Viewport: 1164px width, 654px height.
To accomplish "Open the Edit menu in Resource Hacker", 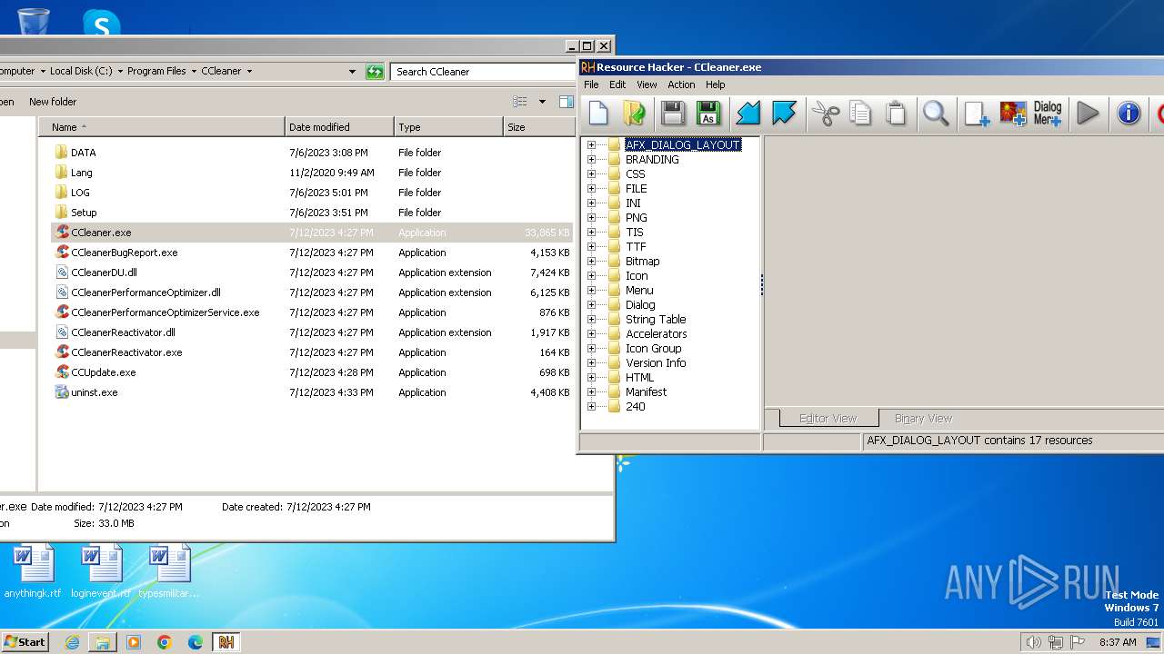I will [617, 84].
